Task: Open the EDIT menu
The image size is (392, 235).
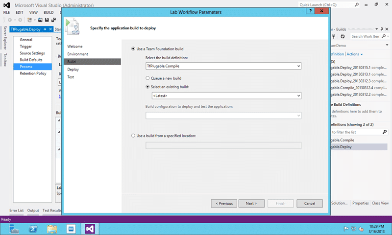Action: tap(20, 12)
